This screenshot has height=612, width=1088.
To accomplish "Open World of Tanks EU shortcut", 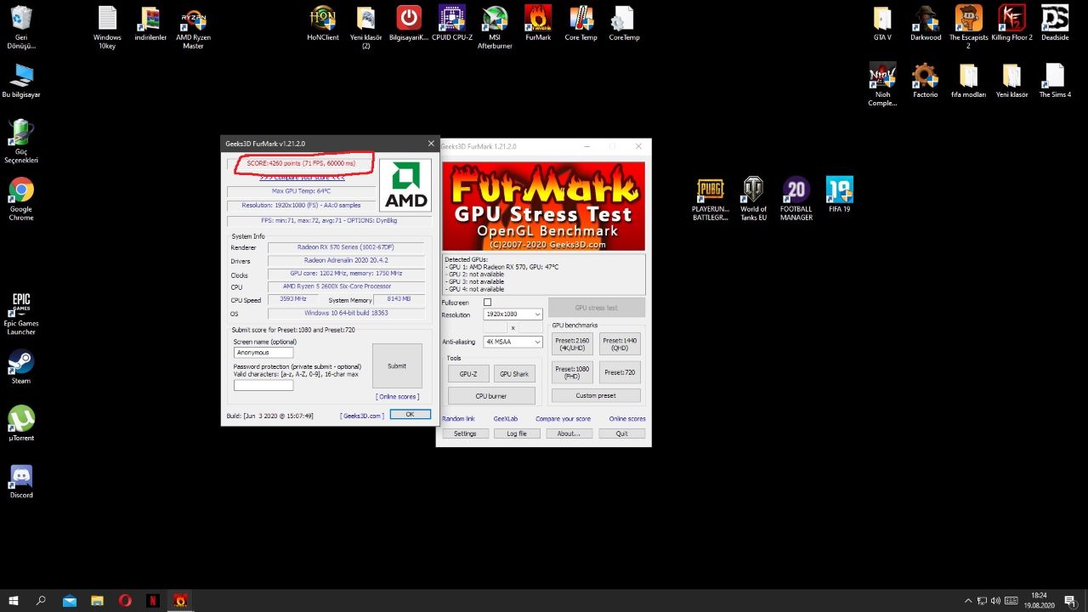I will pos(753,191).
